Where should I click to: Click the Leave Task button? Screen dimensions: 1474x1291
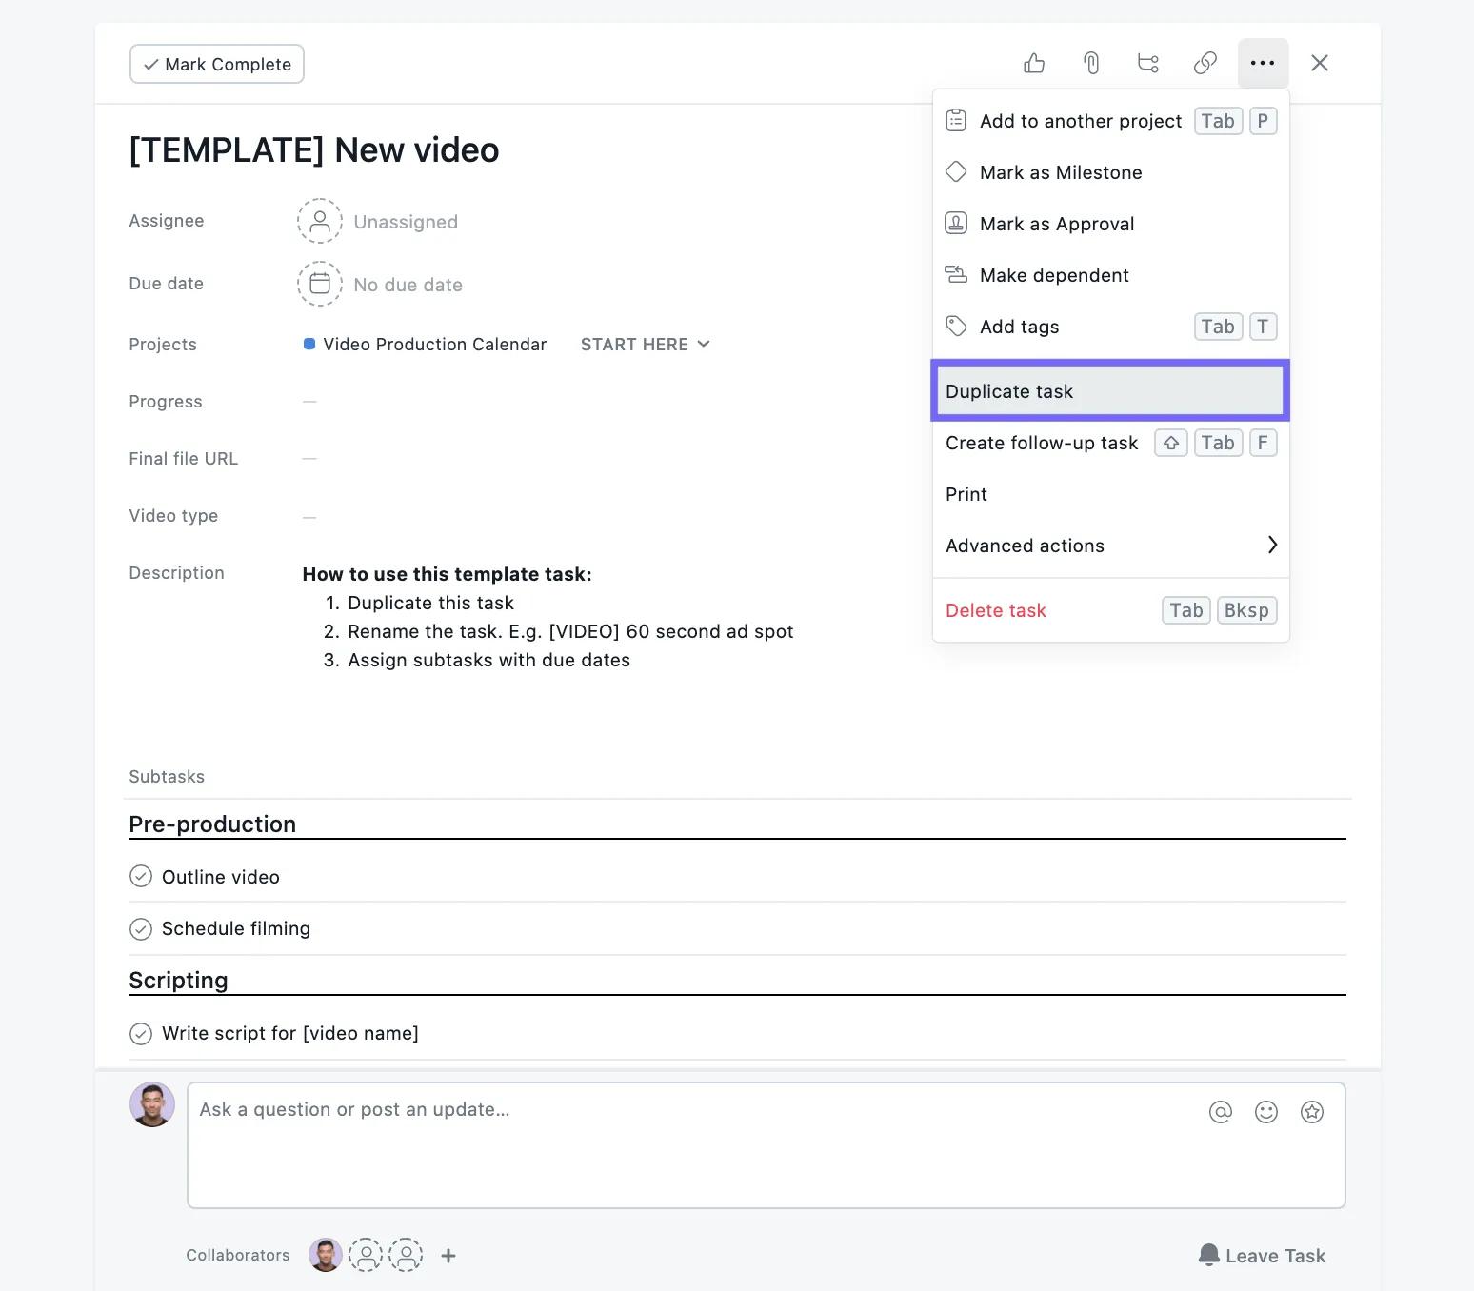pos(1262,1256)
